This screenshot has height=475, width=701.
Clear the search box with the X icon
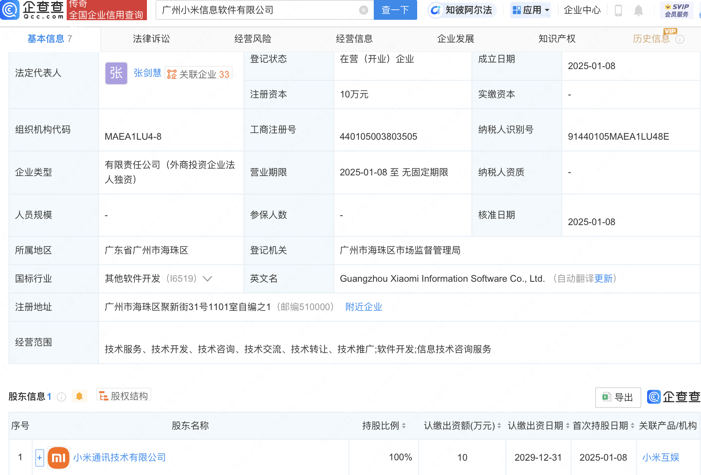coord(364,10)
